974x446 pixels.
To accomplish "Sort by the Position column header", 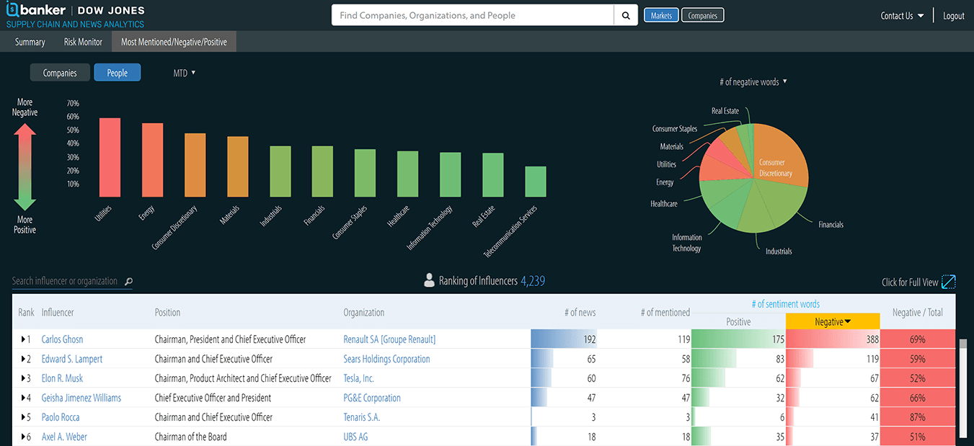I will pos(167,313).
